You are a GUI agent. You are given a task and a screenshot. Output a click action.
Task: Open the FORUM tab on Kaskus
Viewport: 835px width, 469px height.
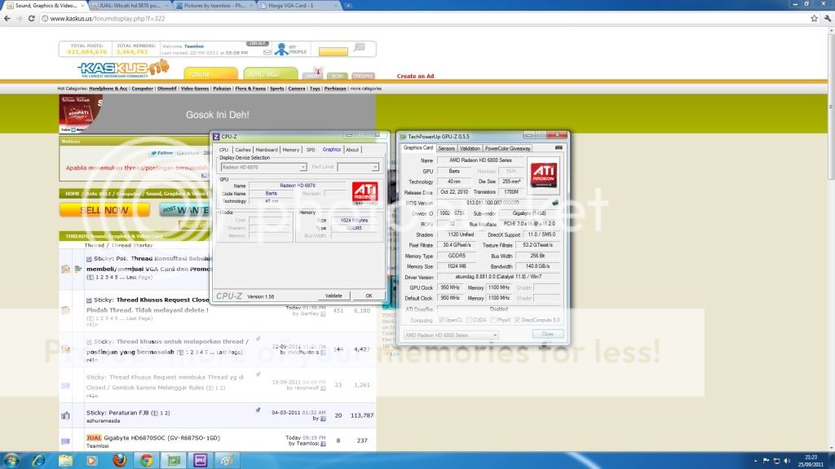pos(210,73)
